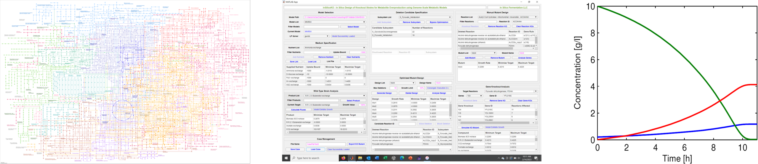Launch Microsoft Edge from the taskbar
Viewport: 758px width, 164px height.
(402, 158)
